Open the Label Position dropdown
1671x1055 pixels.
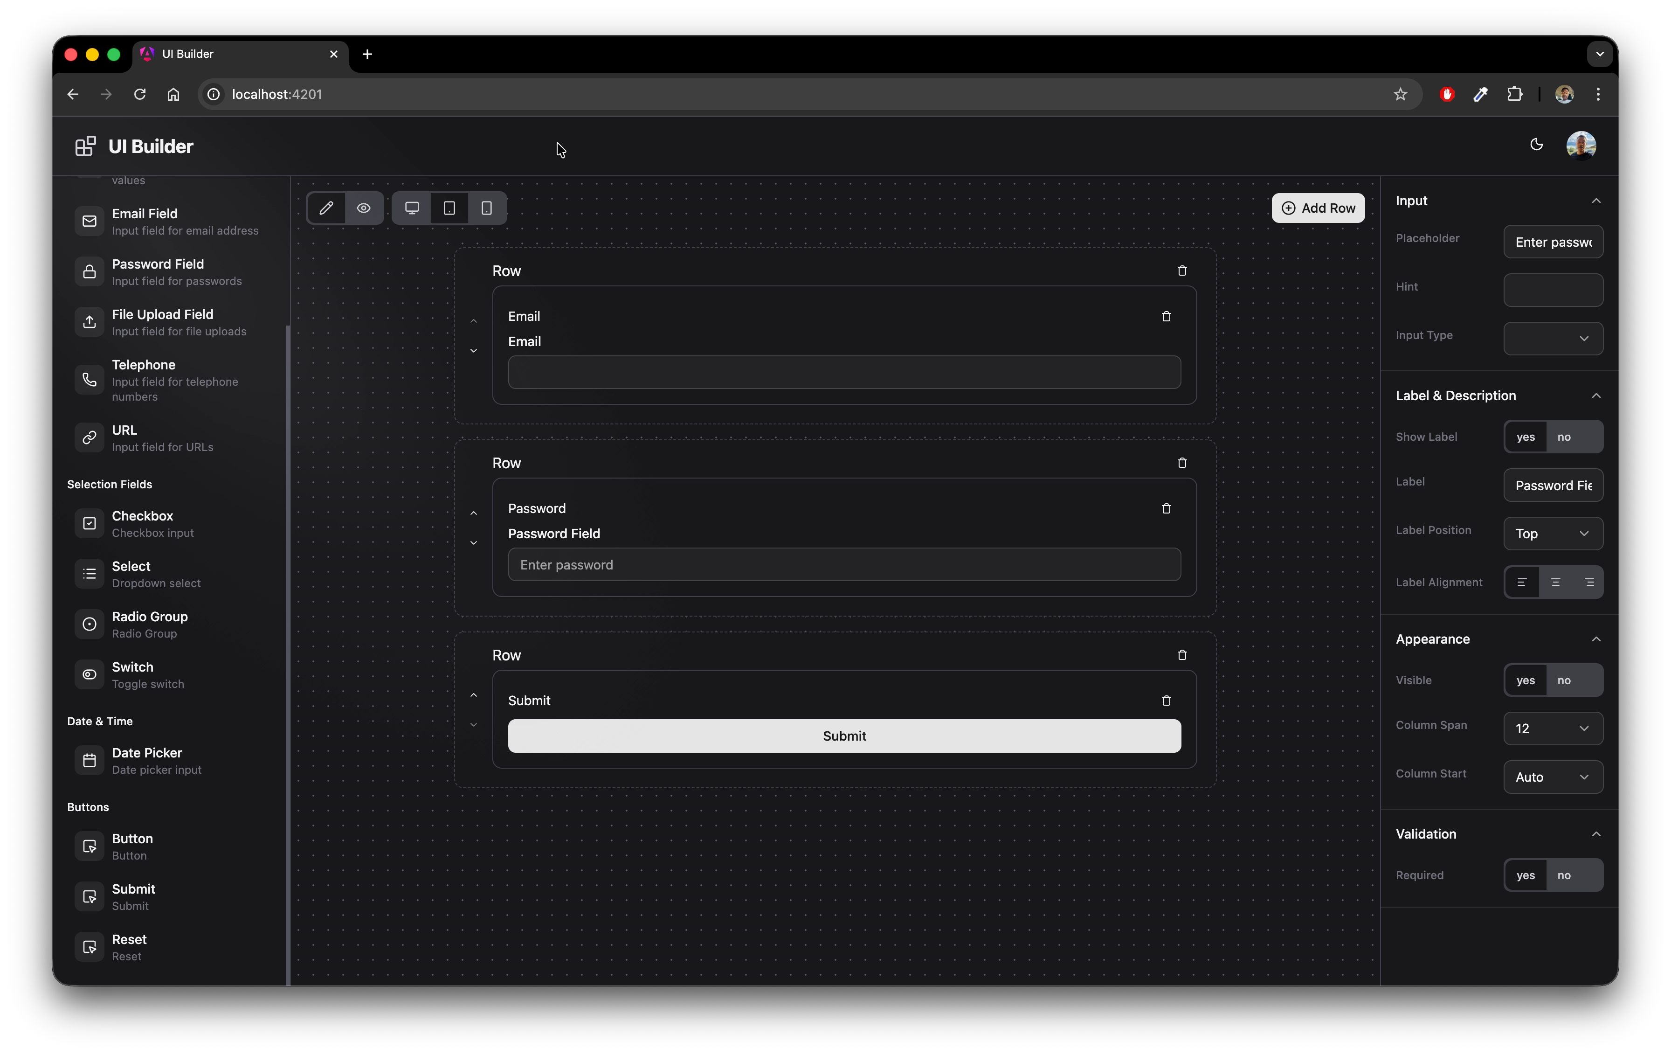(1553, 533)
